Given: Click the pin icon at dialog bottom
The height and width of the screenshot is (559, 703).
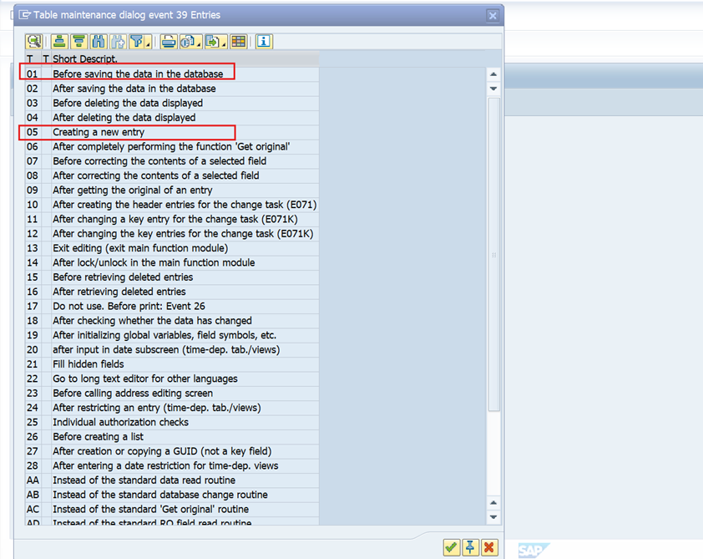Looking at the screenshot, I should (x=470, y=547).
